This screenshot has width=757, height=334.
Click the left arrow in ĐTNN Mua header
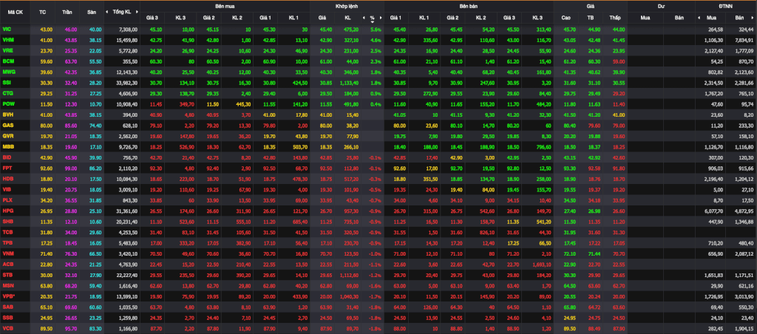click(x=699, y=18)
